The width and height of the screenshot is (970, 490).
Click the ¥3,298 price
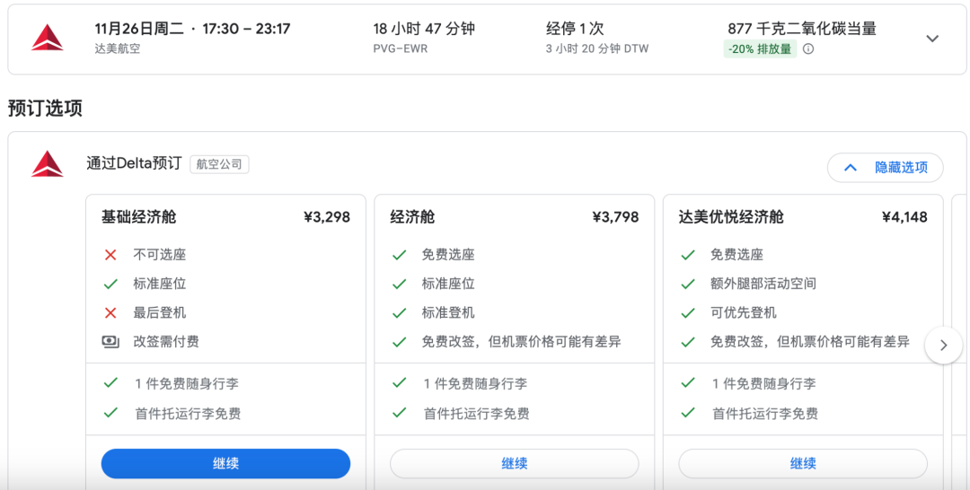point(327,217)
